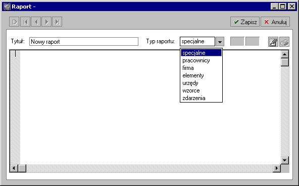Pick 'elementy' from the list
Image resolution: width=299 pixels, height=186 pixels.
coord(201,75)
